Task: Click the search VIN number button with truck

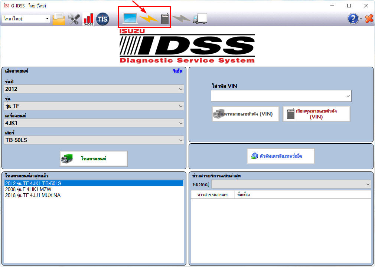Action: point(245,114)
